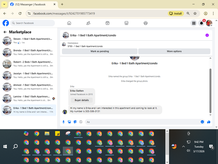Click the message input field Aa
218x164 pixels.
click(x=143, y=122)
